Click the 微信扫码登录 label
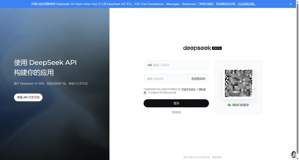Image resolution: width=299 pixels, height=160 pixels. tap(241, 105)
